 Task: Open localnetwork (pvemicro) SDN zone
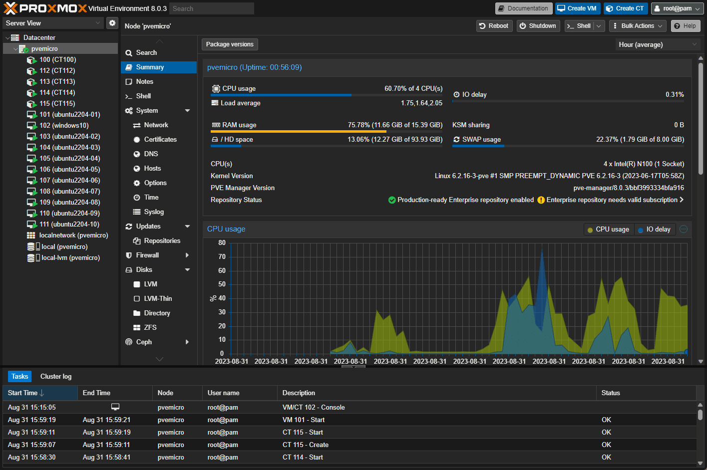coord(73,235)
